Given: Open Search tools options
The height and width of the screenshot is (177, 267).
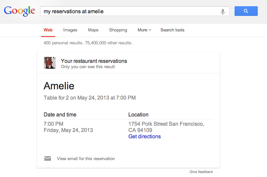Looking at the screenshot, I should pyautogui.click(x=172, y=30).
